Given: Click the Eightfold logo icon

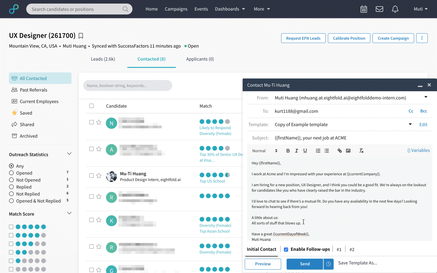Looking at the screenshot, I should [14, 9].
